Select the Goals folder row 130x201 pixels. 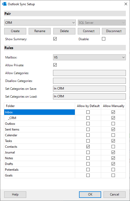pos(40,175)
